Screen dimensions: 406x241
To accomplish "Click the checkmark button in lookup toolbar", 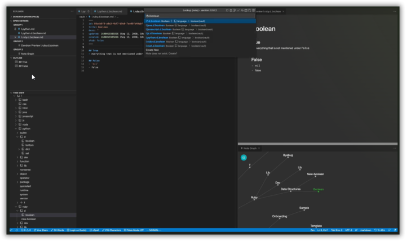I will pyautogui.click(x=239, y=10).
